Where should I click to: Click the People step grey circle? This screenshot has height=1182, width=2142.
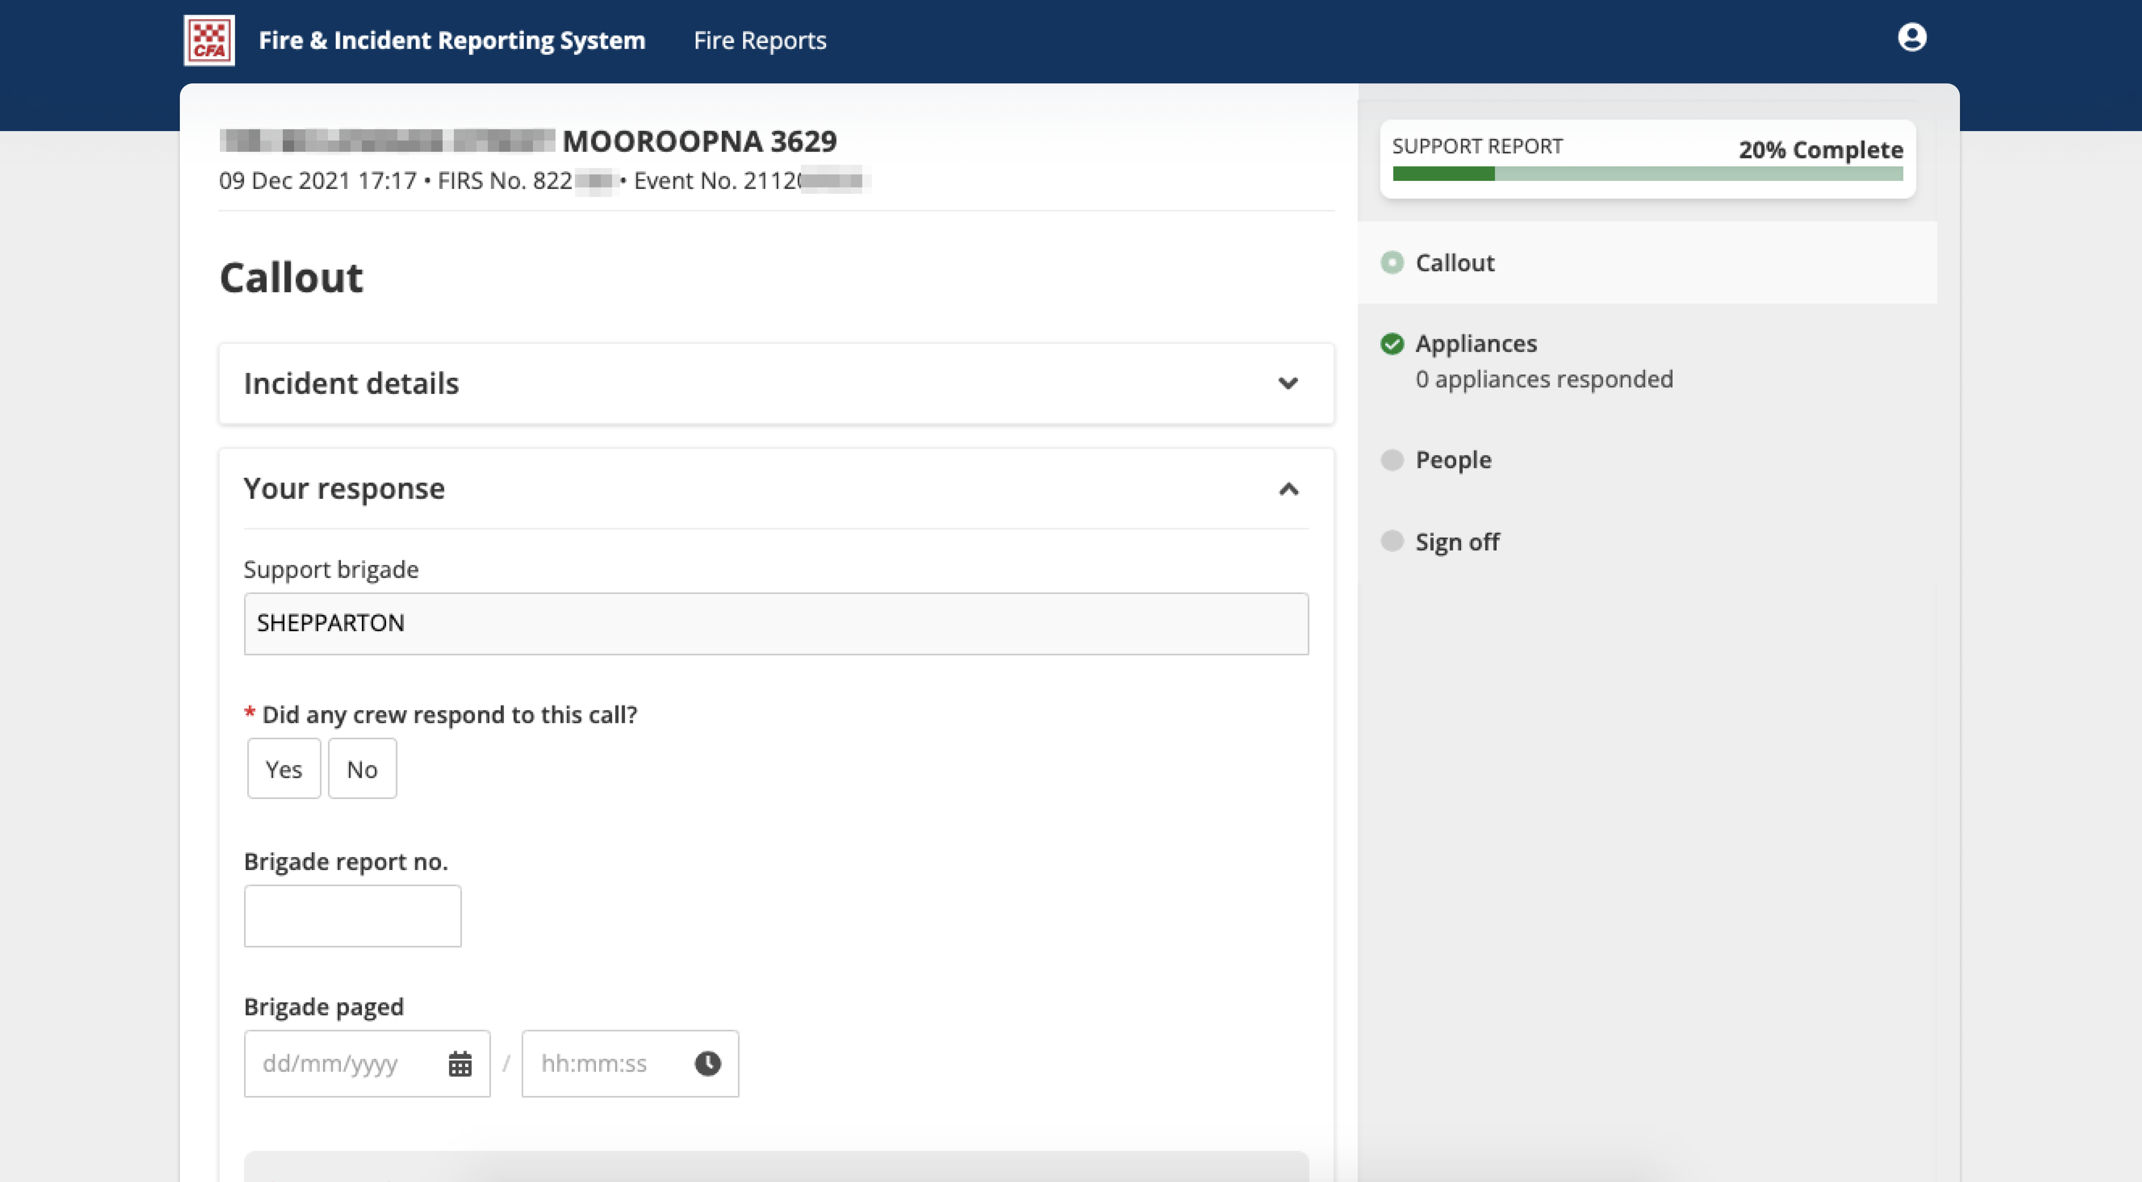[1392, 460]
